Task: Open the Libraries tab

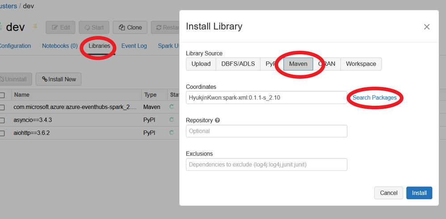Action: [99, 45]
